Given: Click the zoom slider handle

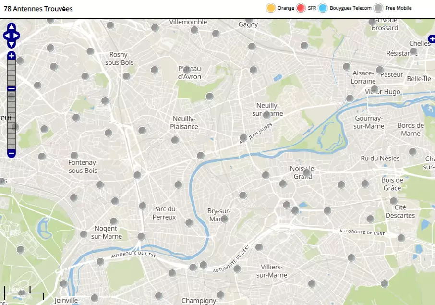Looking at the screenshot, I should pos(12,88).
